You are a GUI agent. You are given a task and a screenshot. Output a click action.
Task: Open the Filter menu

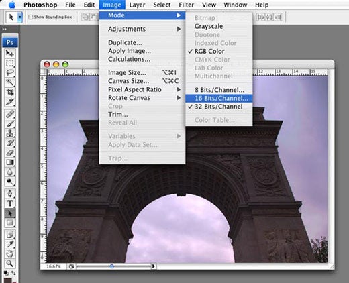point(186,5)
